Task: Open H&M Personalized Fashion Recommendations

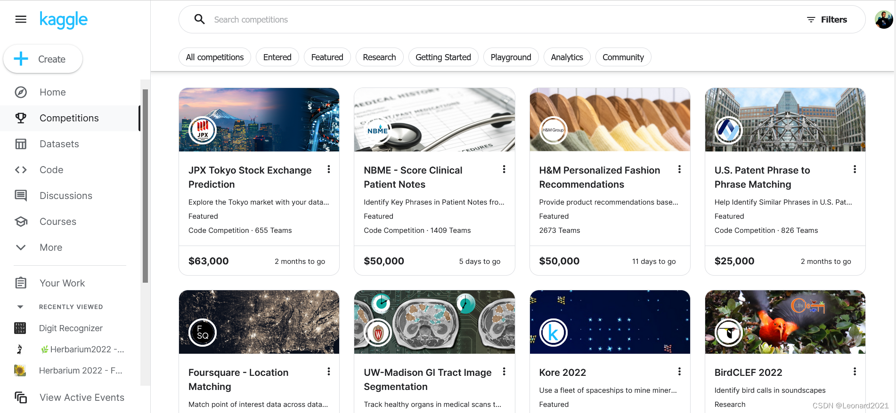Action: [600, 177]
